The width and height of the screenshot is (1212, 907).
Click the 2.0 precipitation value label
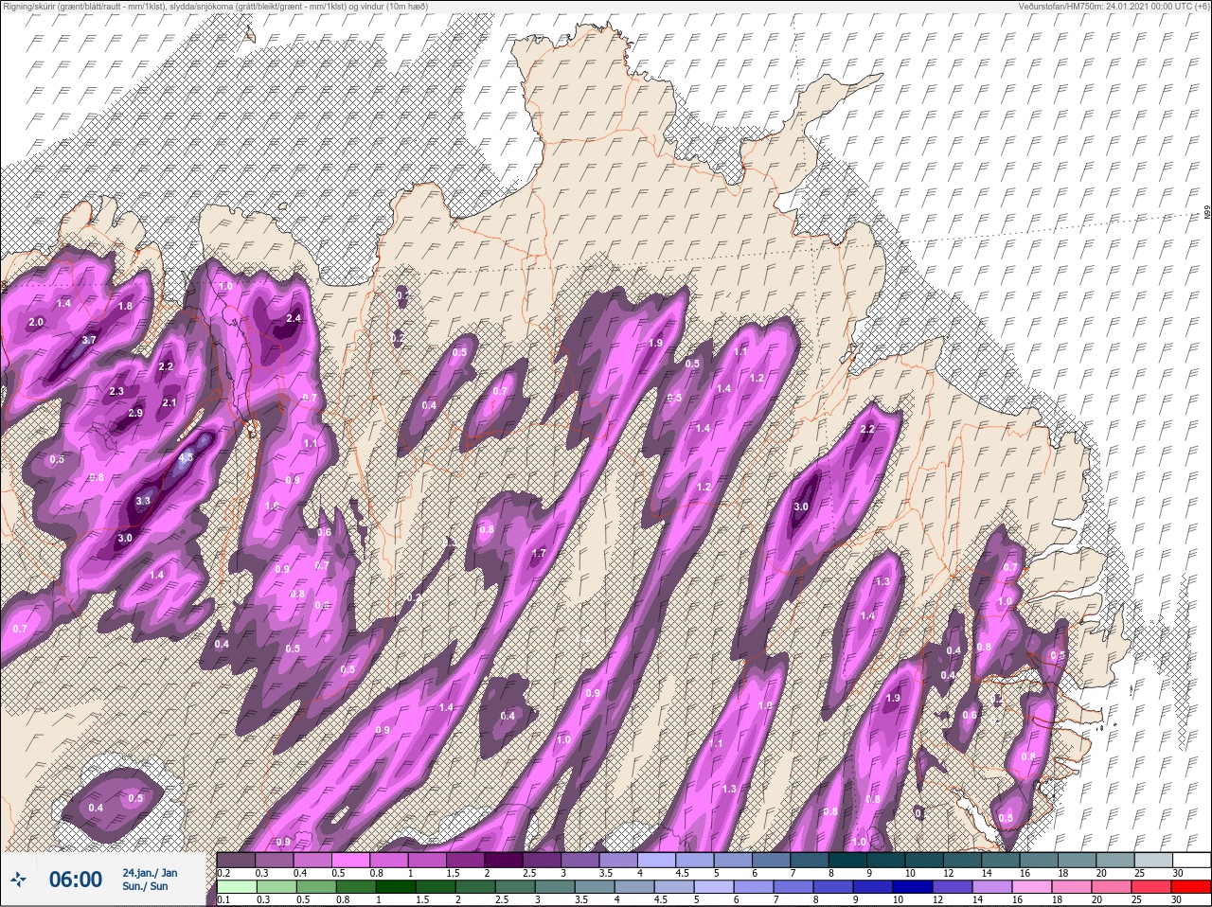pyautogui.click(x=36, y=323)
